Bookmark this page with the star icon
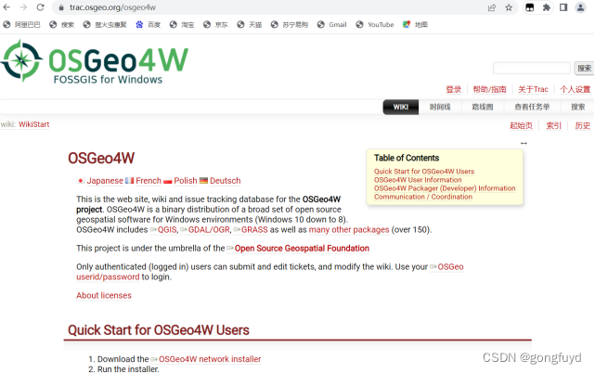The width and height of the screenshot is (595, 373). 509,7
